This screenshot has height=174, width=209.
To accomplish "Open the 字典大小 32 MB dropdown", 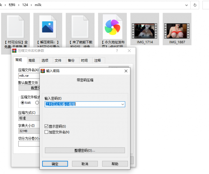I will point(29,131).
